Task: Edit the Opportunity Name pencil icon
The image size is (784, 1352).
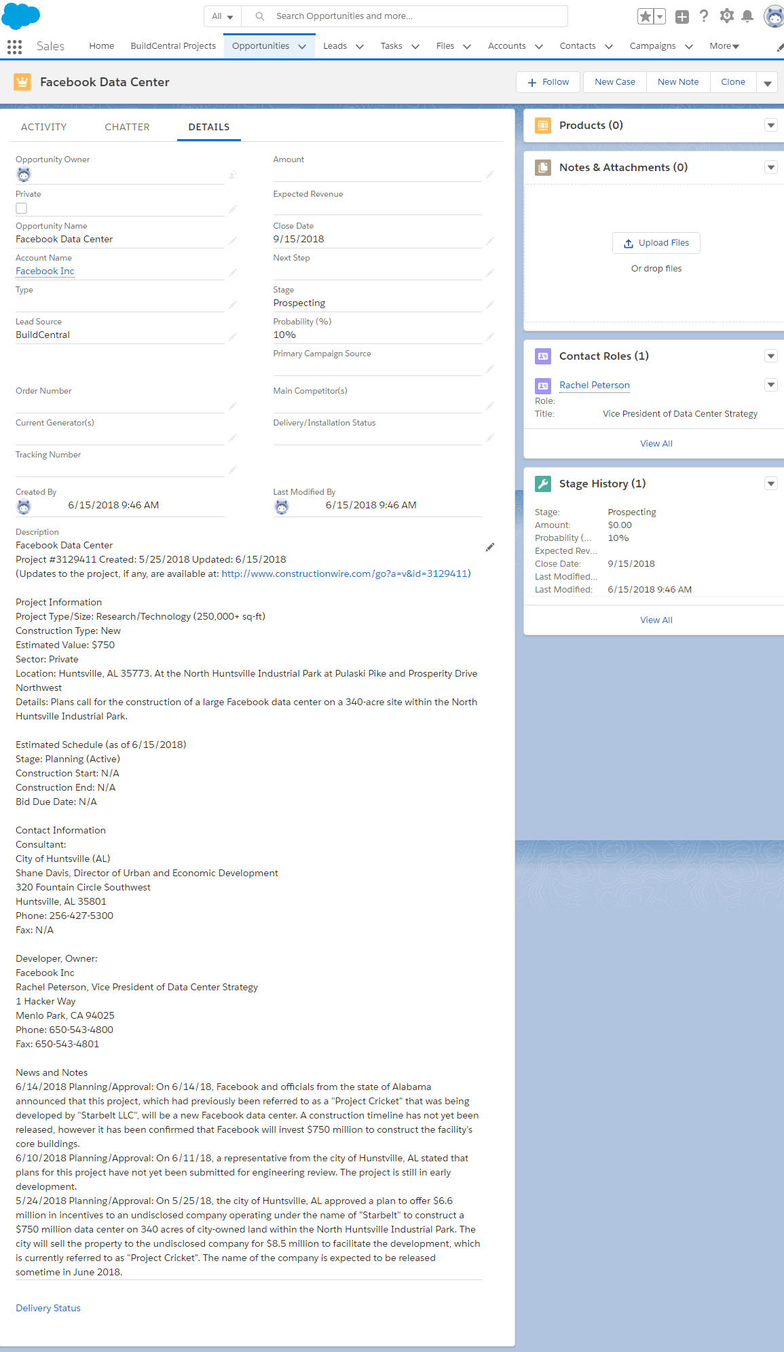Action: pyautogui.click(x=233, y=241)
